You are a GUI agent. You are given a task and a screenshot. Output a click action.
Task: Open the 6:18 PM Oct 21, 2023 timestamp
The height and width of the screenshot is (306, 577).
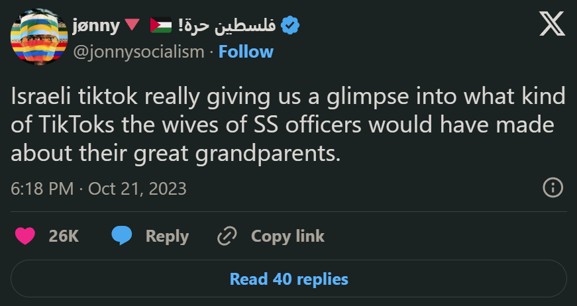(99, 189)
